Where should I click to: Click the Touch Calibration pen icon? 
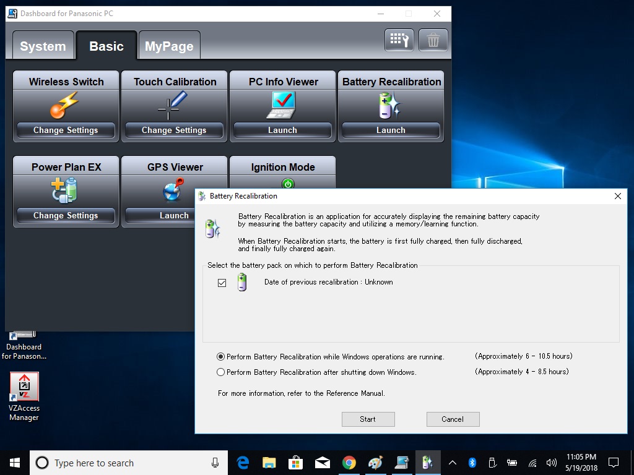click(x=173, y=105)
